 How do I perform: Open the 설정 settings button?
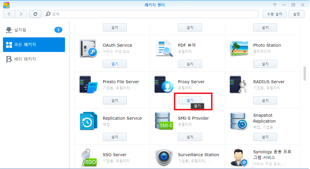click(296, 14)
